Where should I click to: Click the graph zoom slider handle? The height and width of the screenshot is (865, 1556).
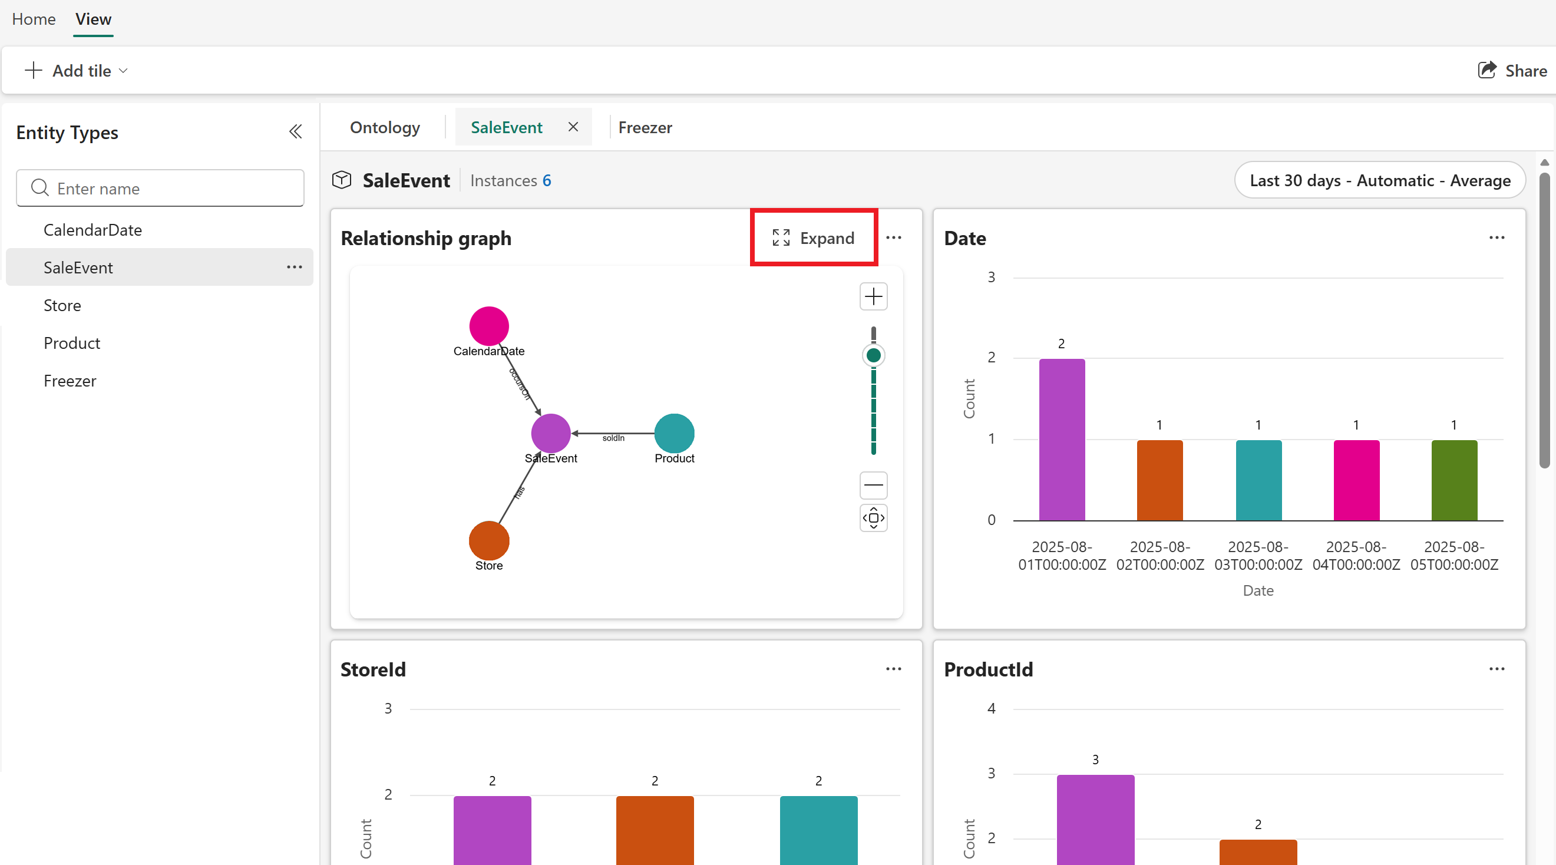click(x=873, y=355)
